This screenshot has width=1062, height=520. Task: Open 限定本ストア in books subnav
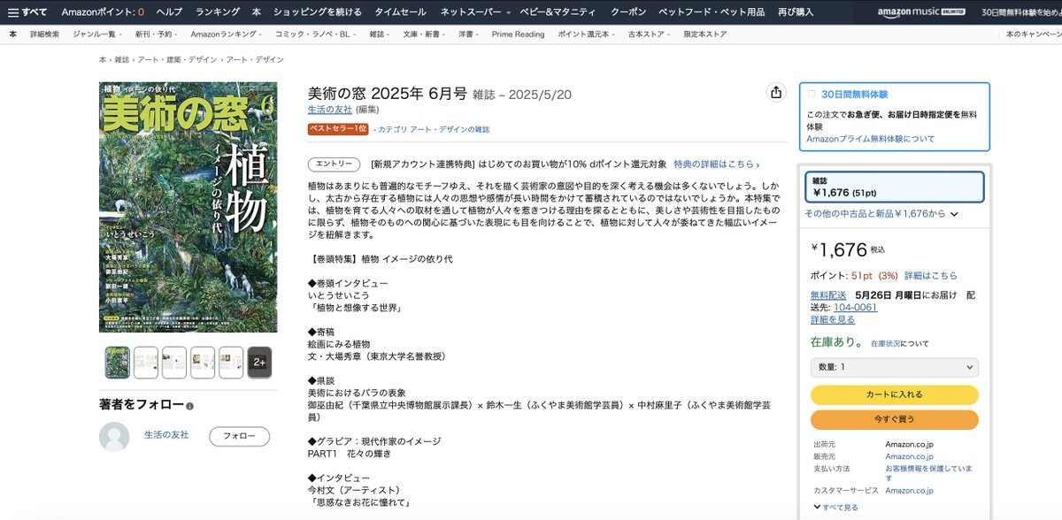[x=705, y=34]
